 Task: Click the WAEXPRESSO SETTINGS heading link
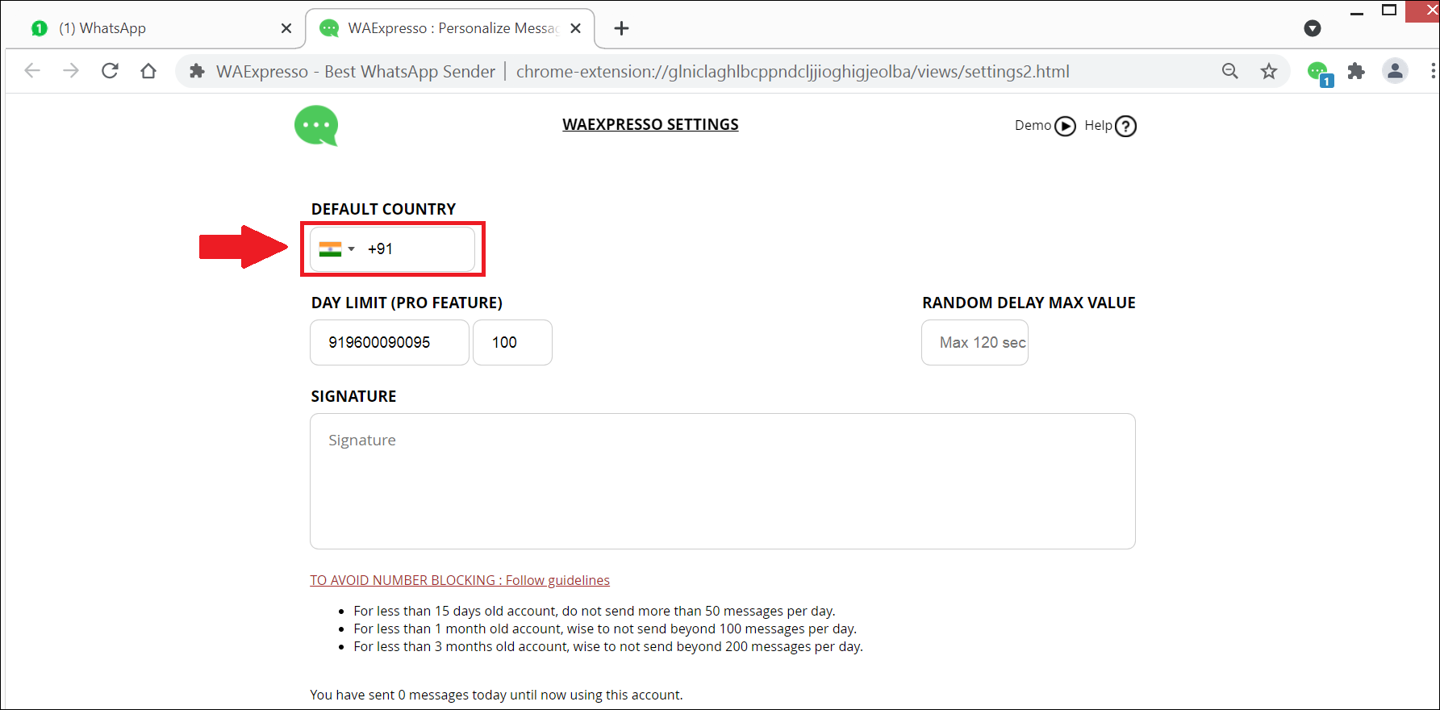(650, 125)
